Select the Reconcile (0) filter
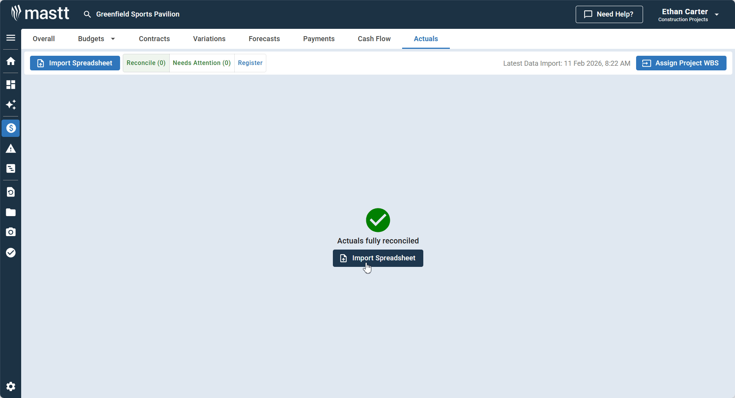This screenshot has height=398, width=735. [x=146, y=63]
